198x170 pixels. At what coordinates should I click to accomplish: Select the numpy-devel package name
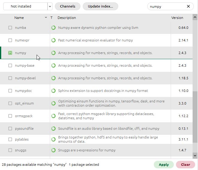[25, 78]
